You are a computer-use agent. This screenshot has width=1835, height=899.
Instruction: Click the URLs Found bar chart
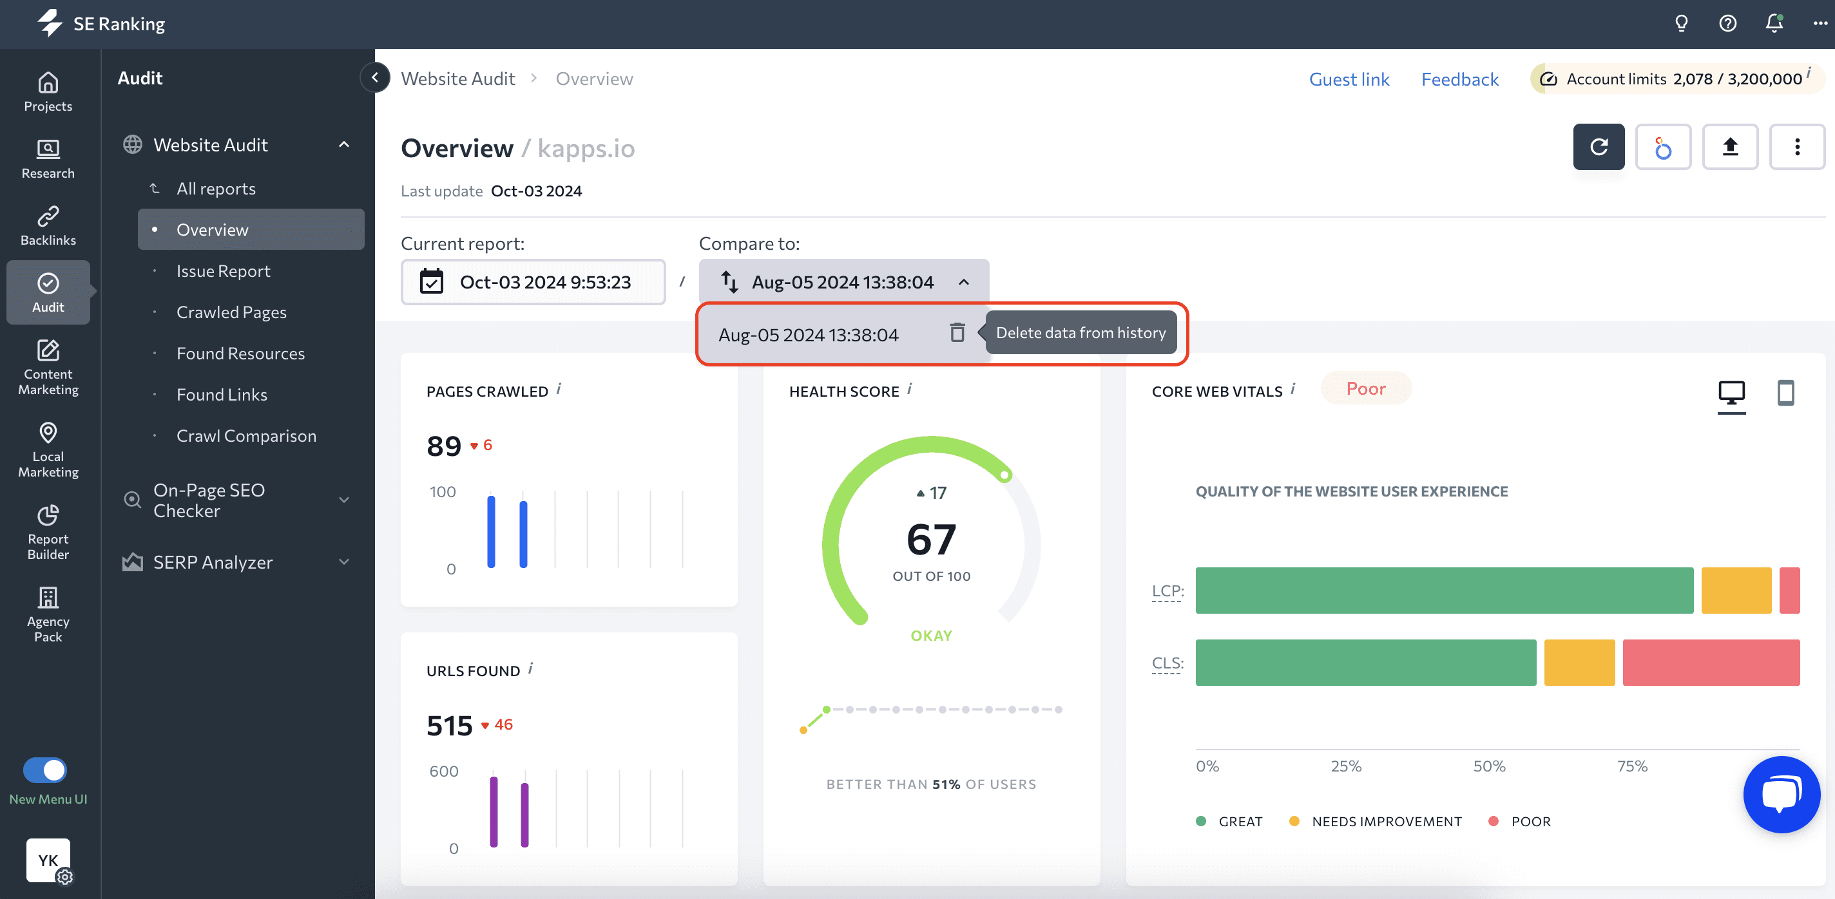point(556,809)
